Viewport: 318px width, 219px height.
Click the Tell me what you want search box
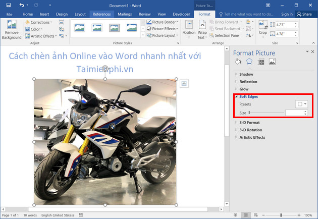246,14
